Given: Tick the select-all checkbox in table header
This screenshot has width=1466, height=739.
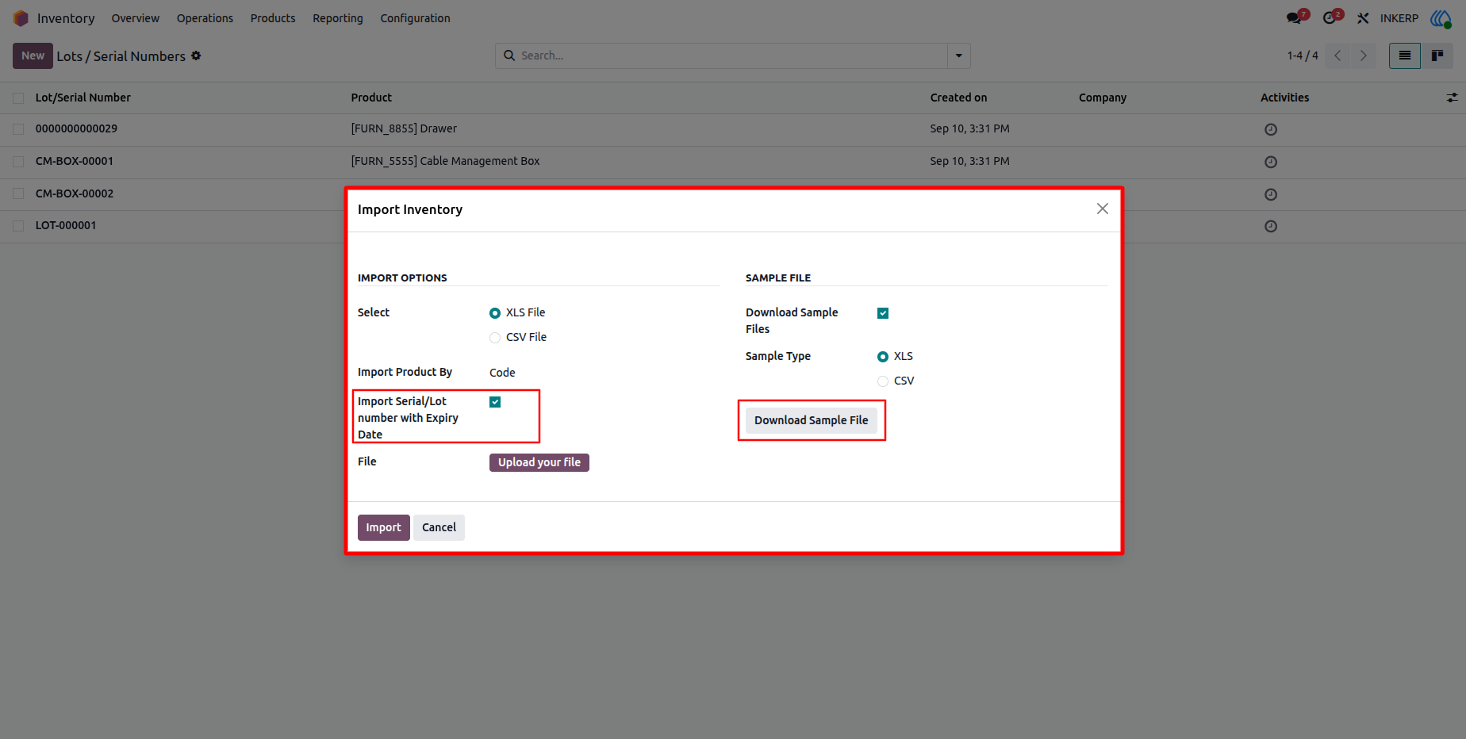Looking at the screenshot, I should tap(18, 98).
